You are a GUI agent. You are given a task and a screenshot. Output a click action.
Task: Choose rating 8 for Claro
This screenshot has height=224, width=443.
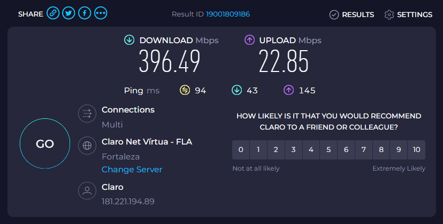[x=381, y=150]
